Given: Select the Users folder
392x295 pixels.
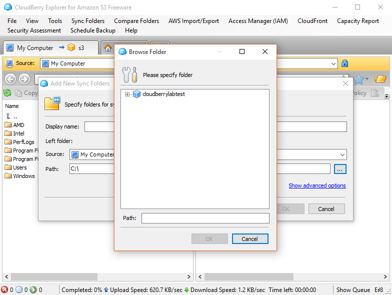Looking at the screenshot, I should [x=16, y=167].
